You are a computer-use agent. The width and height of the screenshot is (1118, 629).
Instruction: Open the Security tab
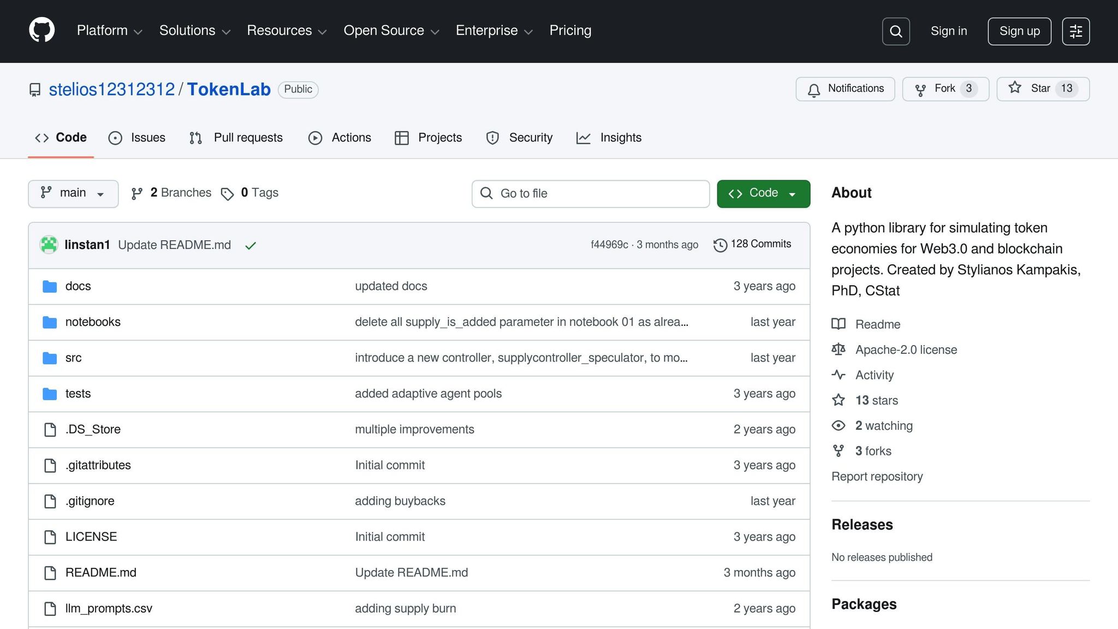pyautogui.click(x=519, y=138)
